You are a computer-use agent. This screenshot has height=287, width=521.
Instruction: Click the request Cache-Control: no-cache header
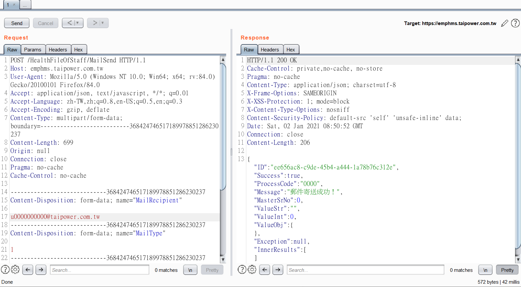tap(49, 176)
